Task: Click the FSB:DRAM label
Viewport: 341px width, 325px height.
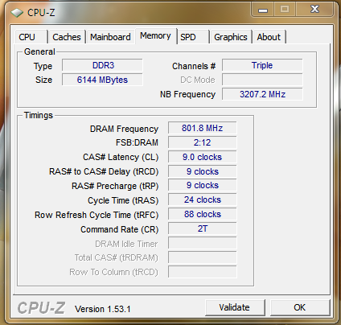Action: coord(137,142)
